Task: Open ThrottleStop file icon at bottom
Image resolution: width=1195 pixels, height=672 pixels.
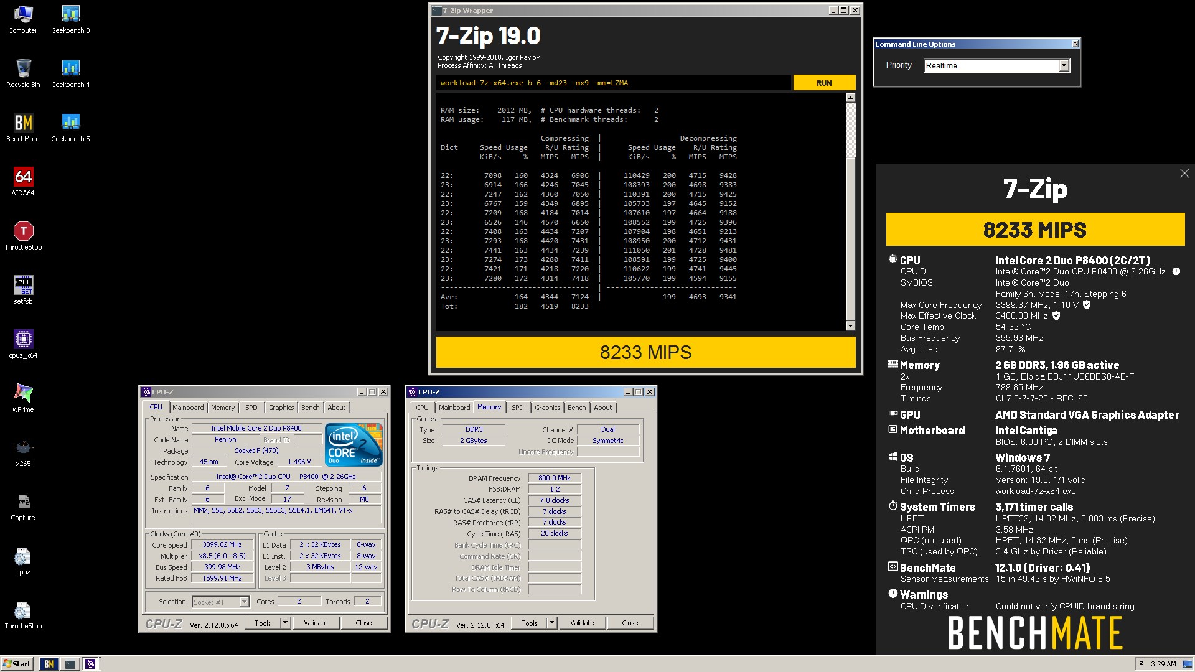Action: click(x=23, y=615)
